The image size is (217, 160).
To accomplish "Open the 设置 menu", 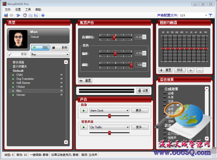I will point(18,10).
